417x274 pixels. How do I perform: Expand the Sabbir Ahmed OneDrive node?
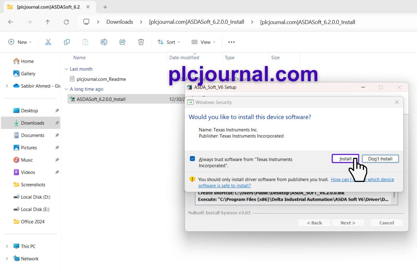7,86
